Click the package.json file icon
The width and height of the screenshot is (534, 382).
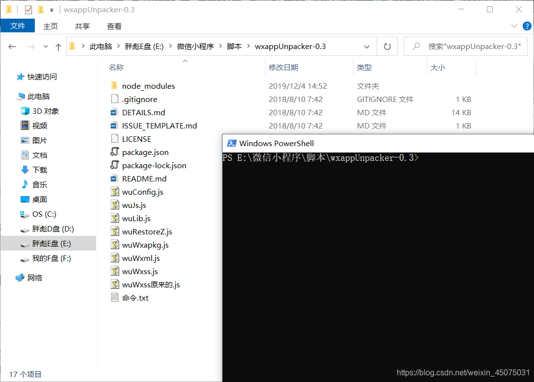click(114, 152)
